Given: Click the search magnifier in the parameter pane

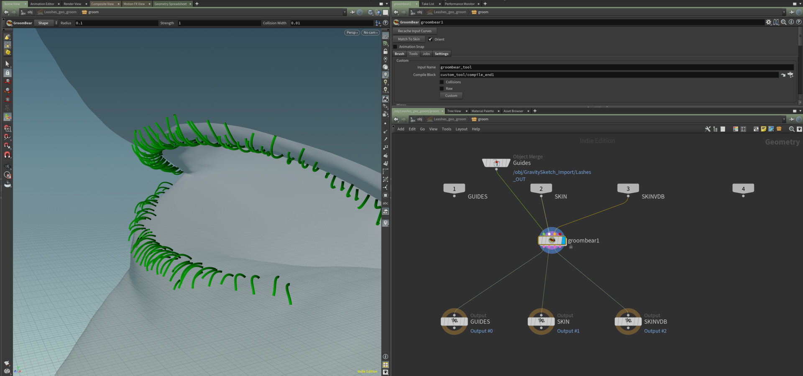Looking at the screenshot, I should (784, 22).
